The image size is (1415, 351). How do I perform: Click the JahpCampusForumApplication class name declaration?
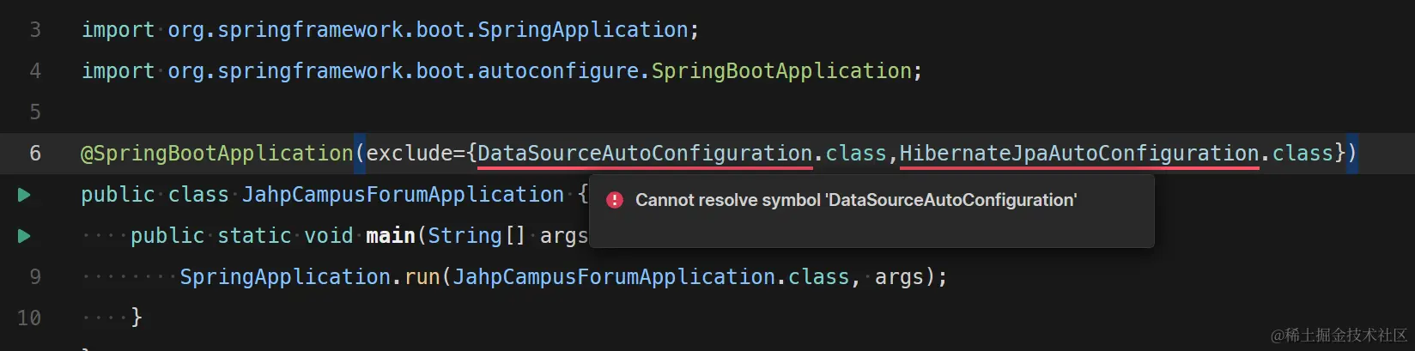coord(402,195)
